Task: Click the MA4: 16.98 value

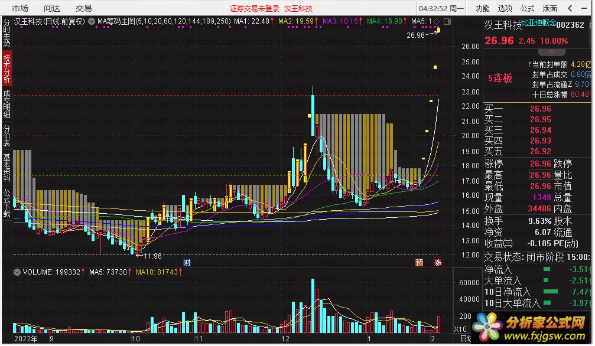Action: click(385, 21)
